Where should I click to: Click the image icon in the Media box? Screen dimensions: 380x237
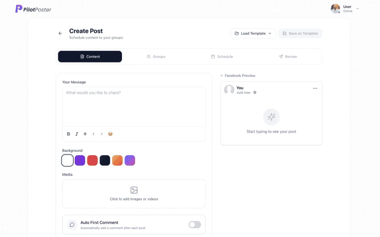[134, 190]
